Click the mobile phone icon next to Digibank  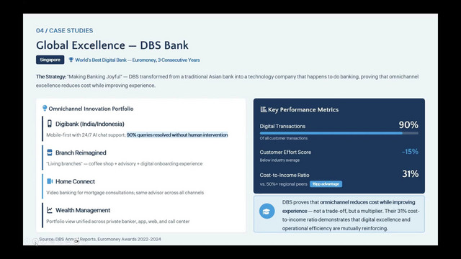50,123
